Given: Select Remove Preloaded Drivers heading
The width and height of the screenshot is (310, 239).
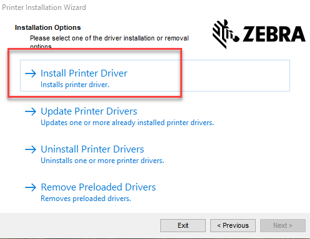Looking at the screenshot, I should tap(99, 187).
